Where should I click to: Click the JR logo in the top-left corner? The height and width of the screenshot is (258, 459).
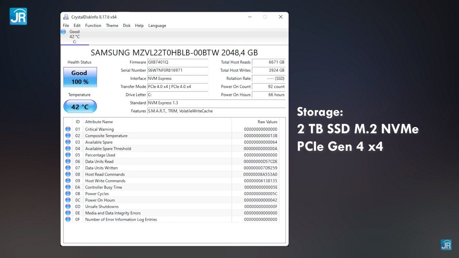click(18, 16)
